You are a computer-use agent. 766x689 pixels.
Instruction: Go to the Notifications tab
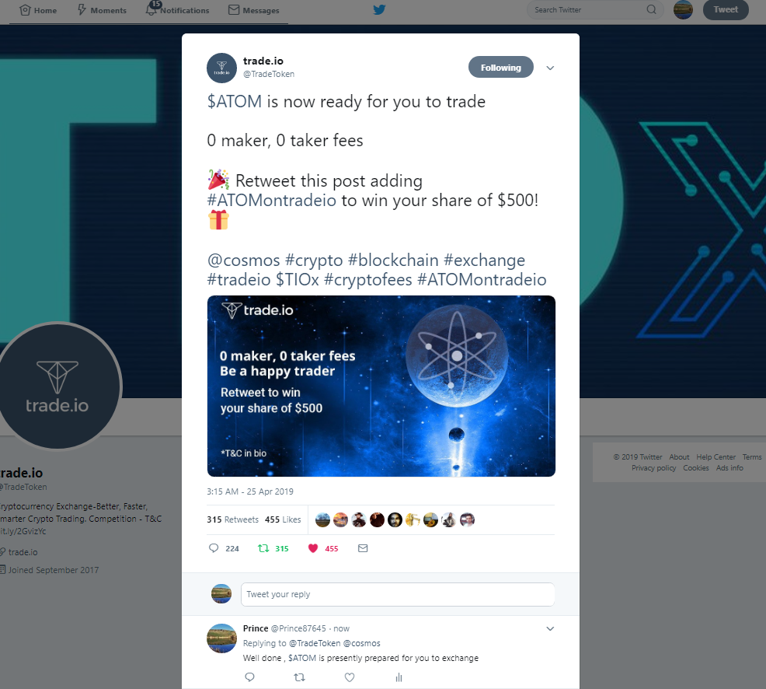point(178,10)
